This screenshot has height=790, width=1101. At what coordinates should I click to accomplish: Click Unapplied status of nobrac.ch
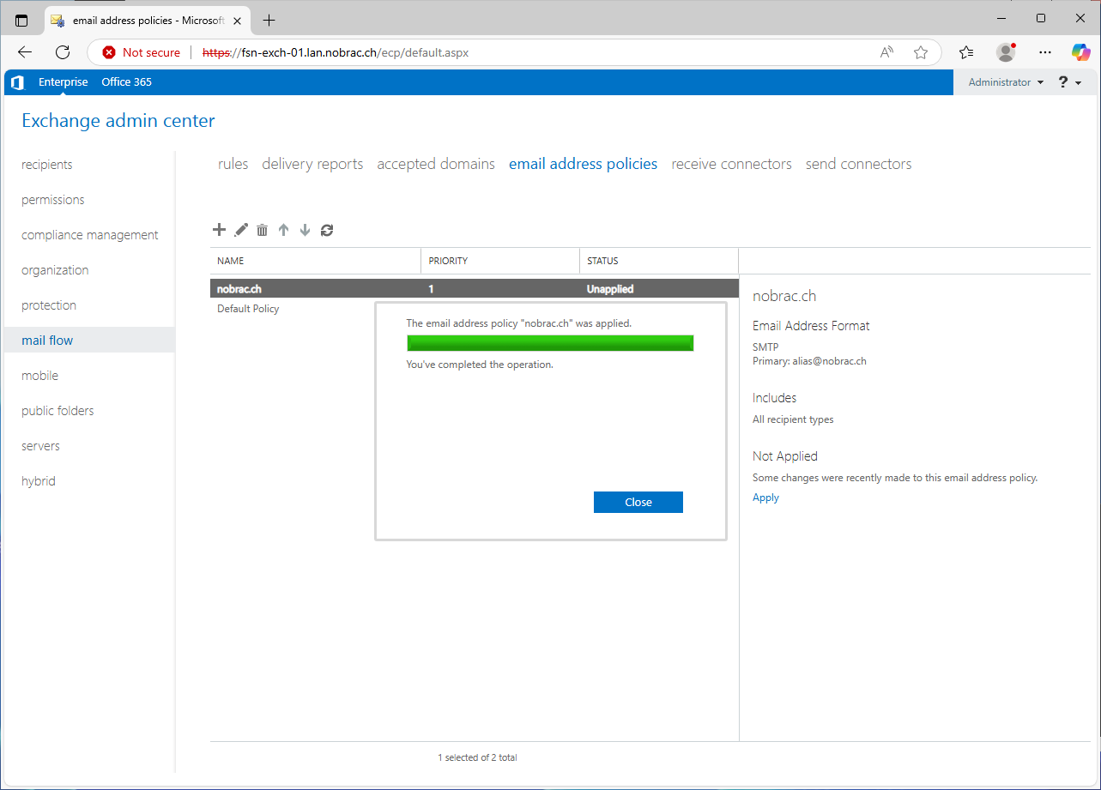tap(610, 289)
